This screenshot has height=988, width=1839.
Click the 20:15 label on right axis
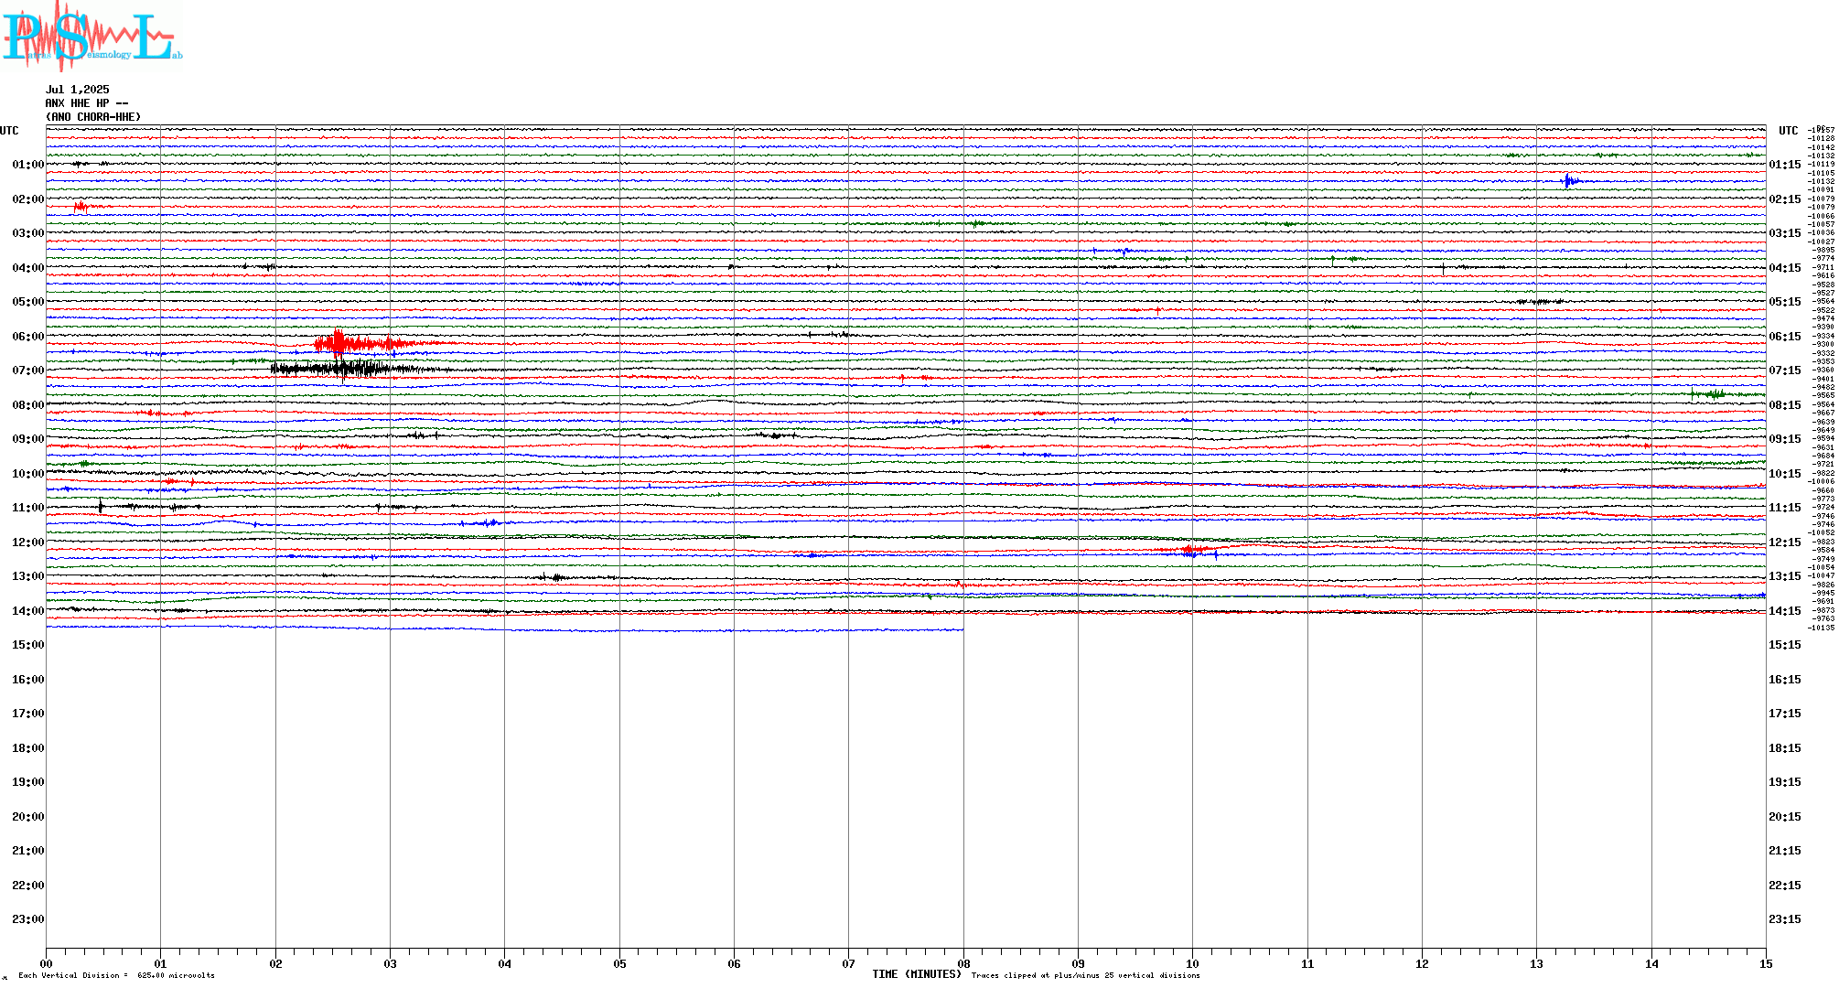[1784, 817]
